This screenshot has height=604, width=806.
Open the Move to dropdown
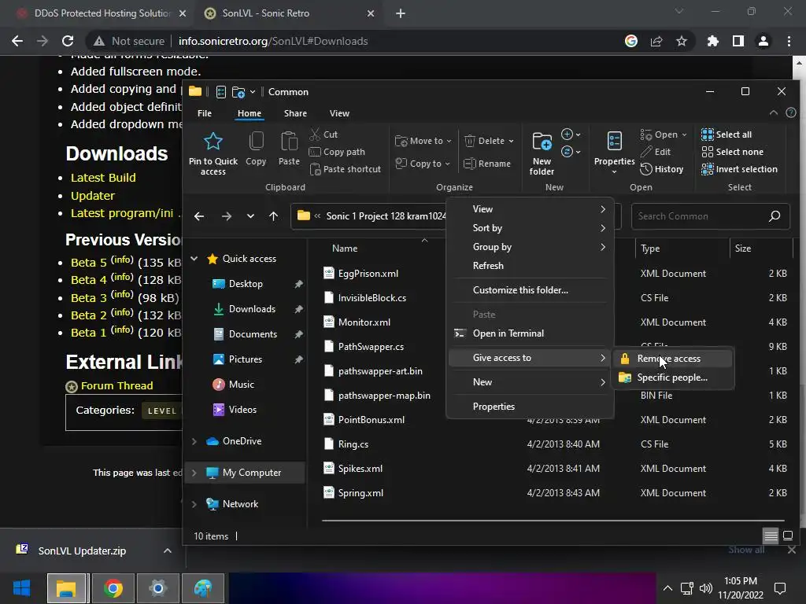pos(423,141)
